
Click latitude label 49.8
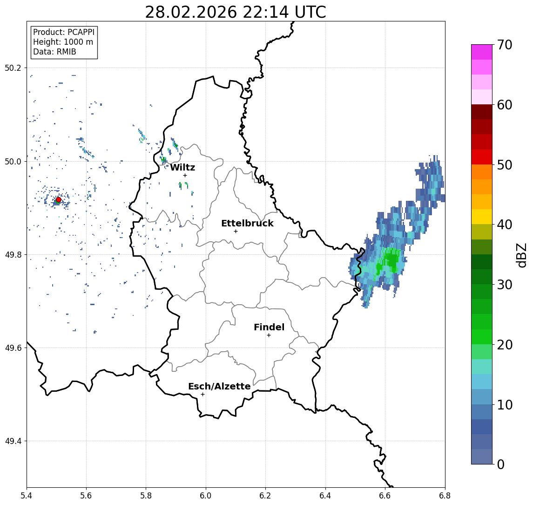tap(13, 254)
